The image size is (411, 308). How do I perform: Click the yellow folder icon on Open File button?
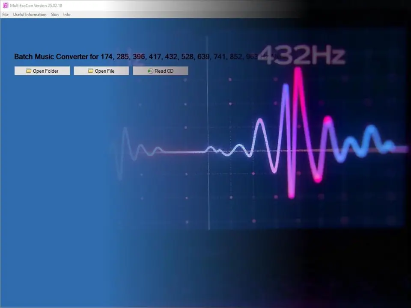(x=90, y=71)
